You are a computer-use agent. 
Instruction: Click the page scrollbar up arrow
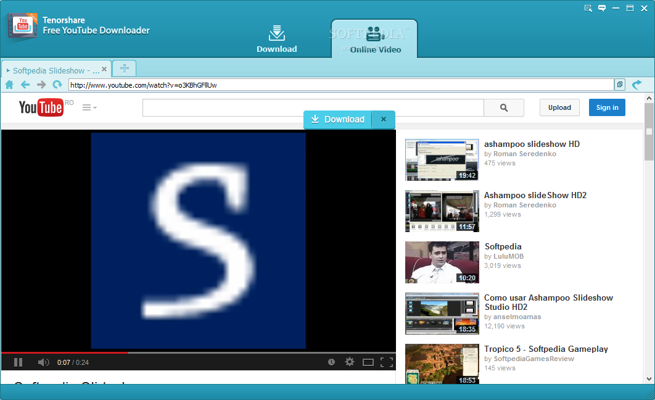649,98
